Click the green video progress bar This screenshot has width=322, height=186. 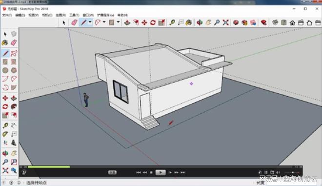pyautogui.click(x=49, y=167)
